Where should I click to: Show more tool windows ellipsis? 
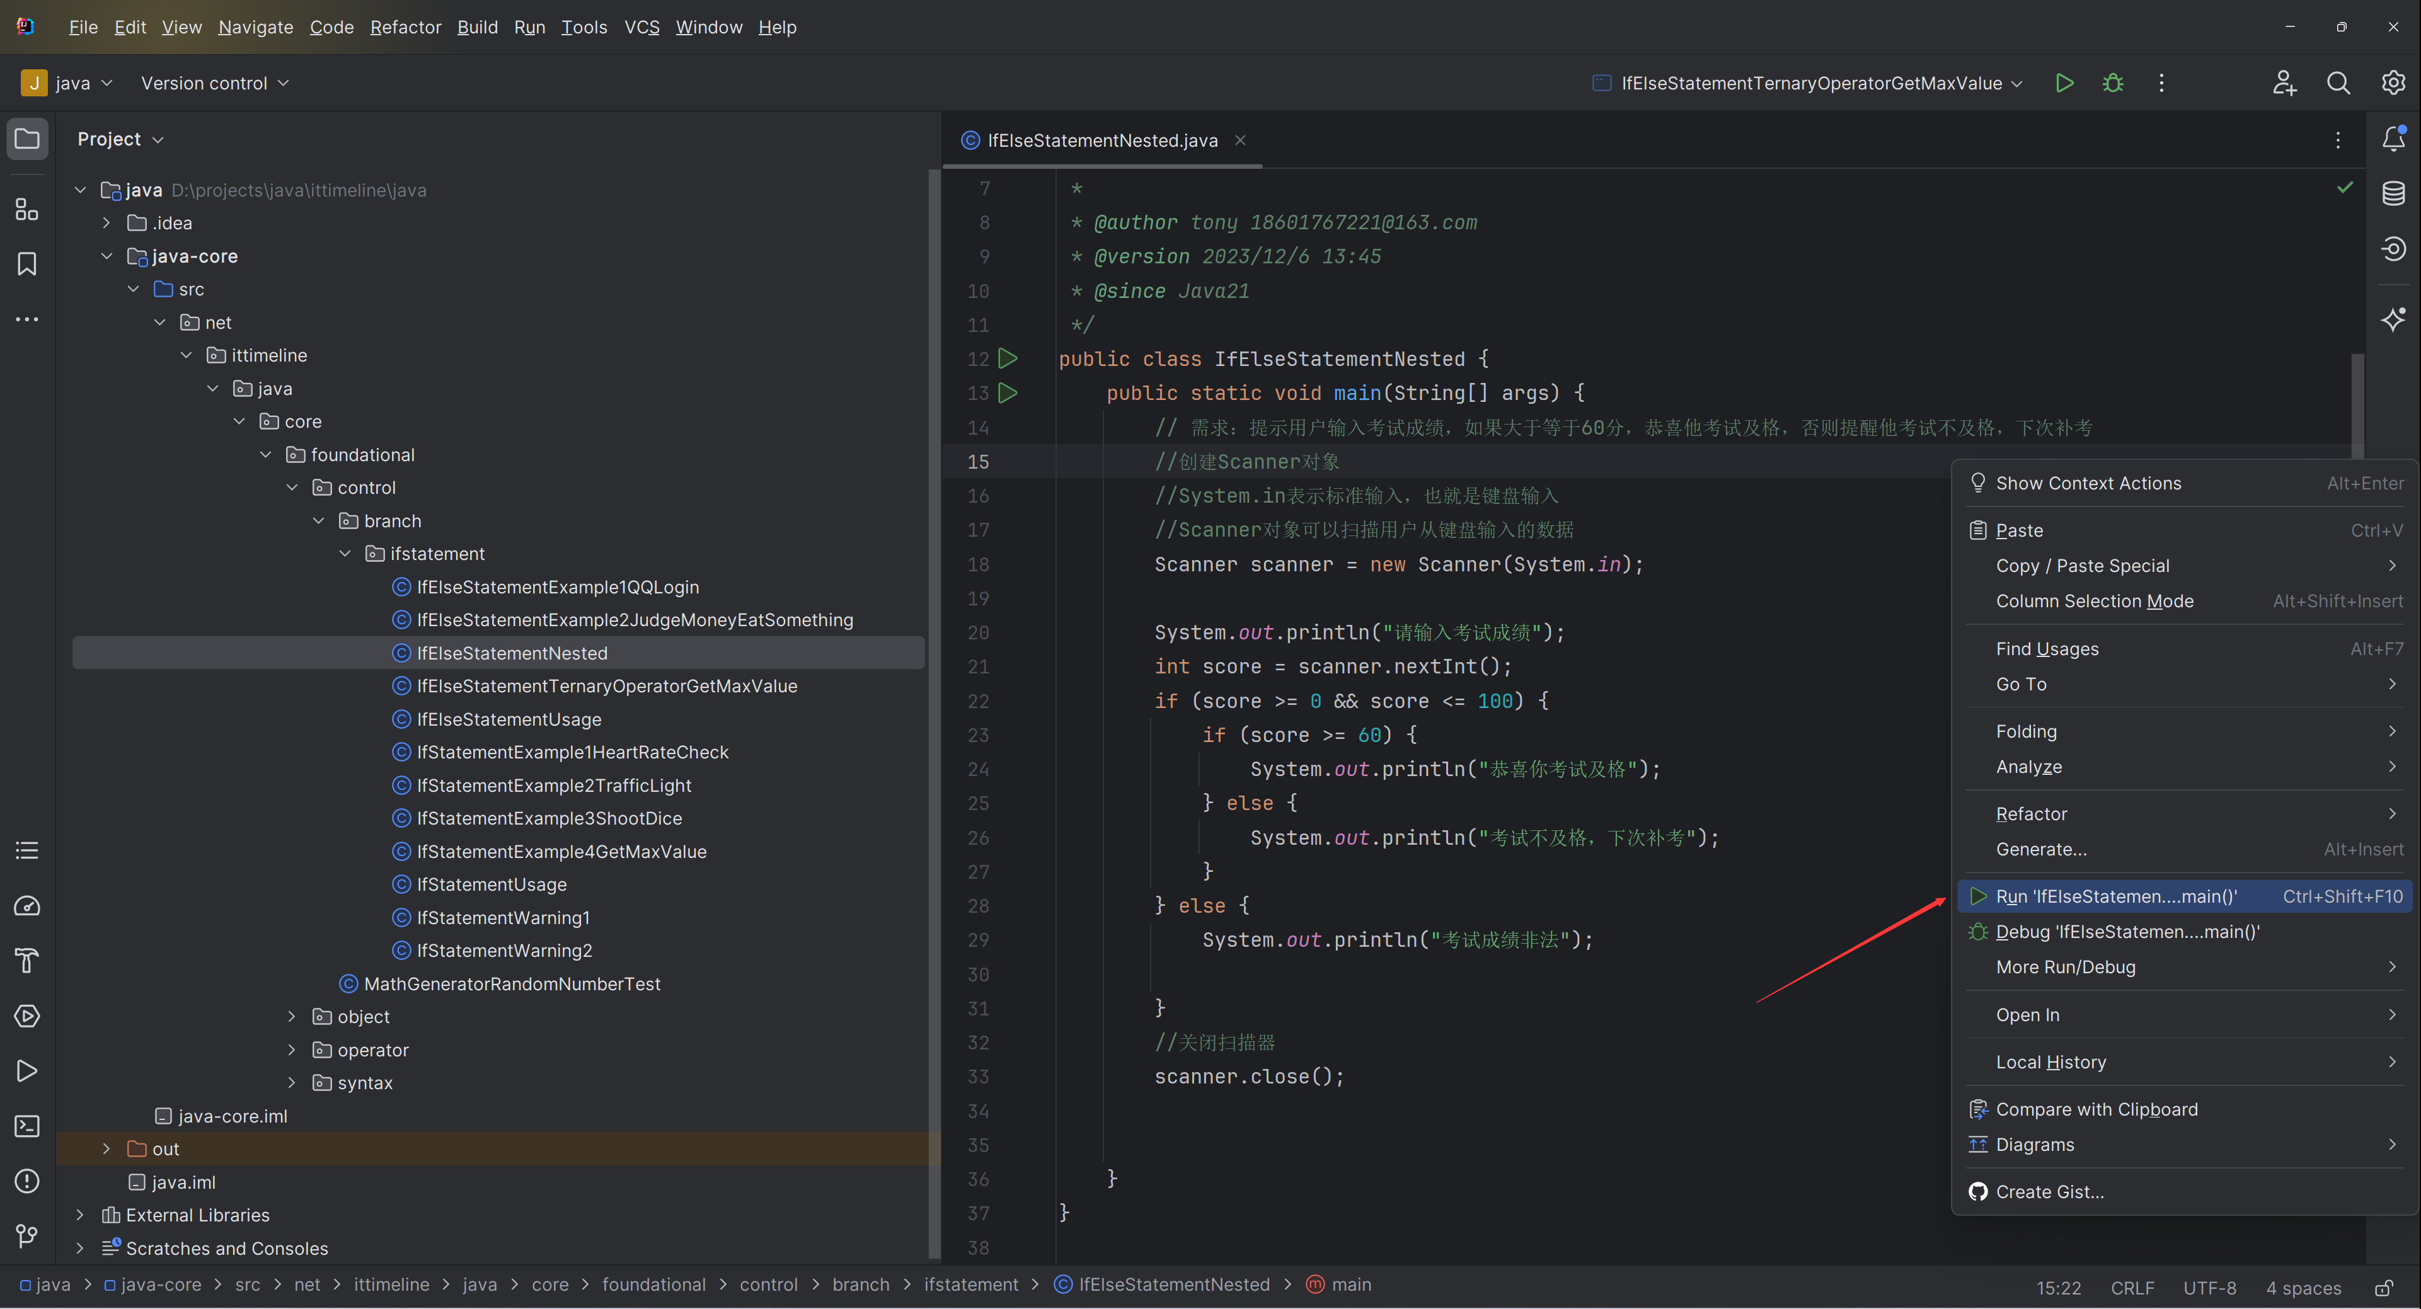point(27,319)
